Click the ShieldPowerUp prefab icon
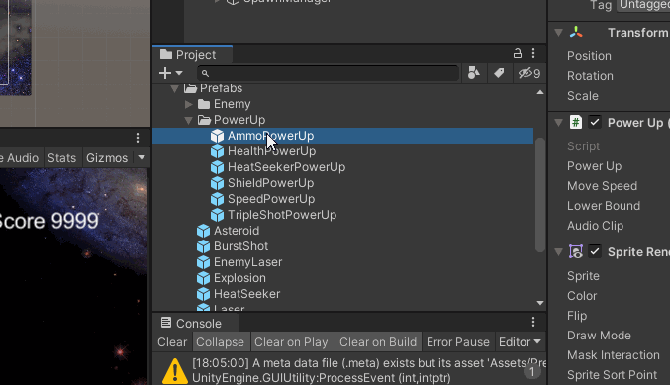This screenshot has height=385, width=670. click(217, 183)
